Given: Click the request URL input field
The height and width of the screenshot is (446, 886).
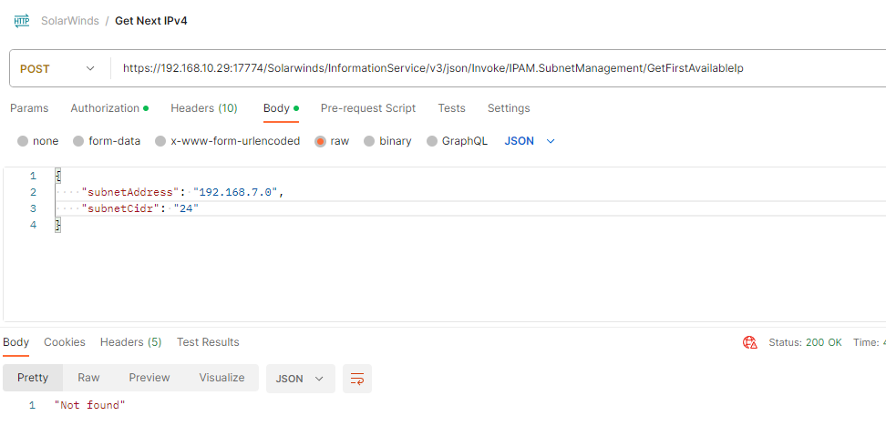Looking at the screenshot, I should [x=499, y=69].
